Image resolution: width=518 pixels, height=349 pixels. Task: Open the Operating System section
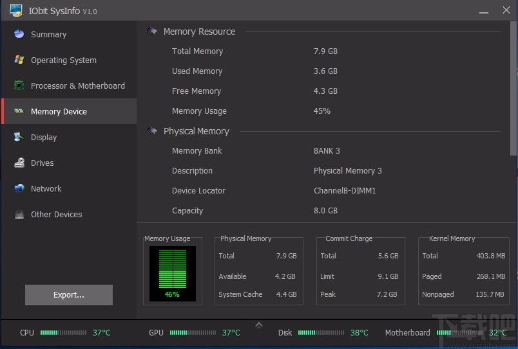pos(69,60)
